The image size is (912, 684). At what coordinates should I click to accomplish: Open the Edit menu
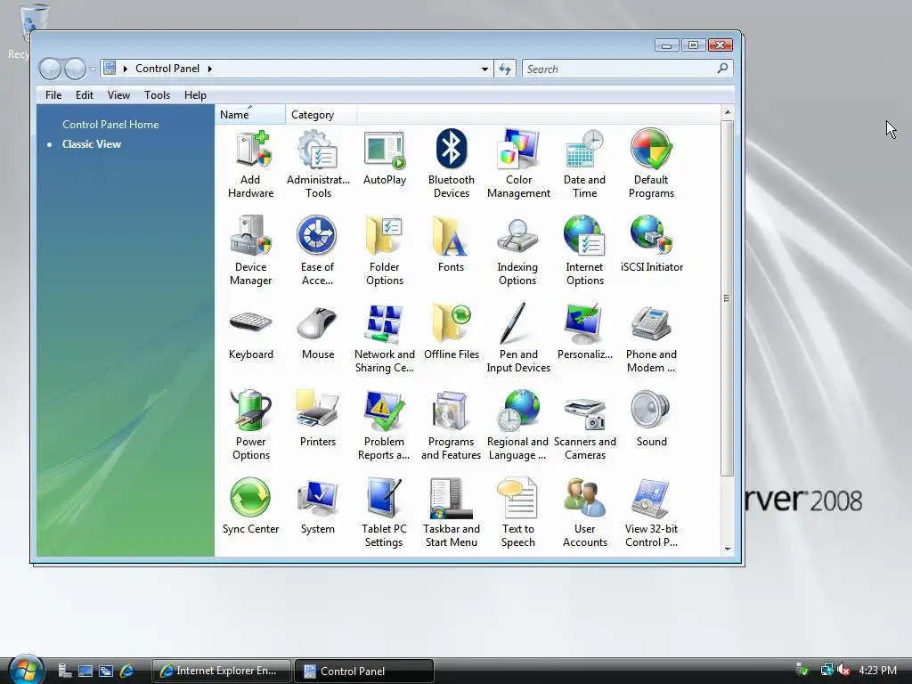pos(85,94)
